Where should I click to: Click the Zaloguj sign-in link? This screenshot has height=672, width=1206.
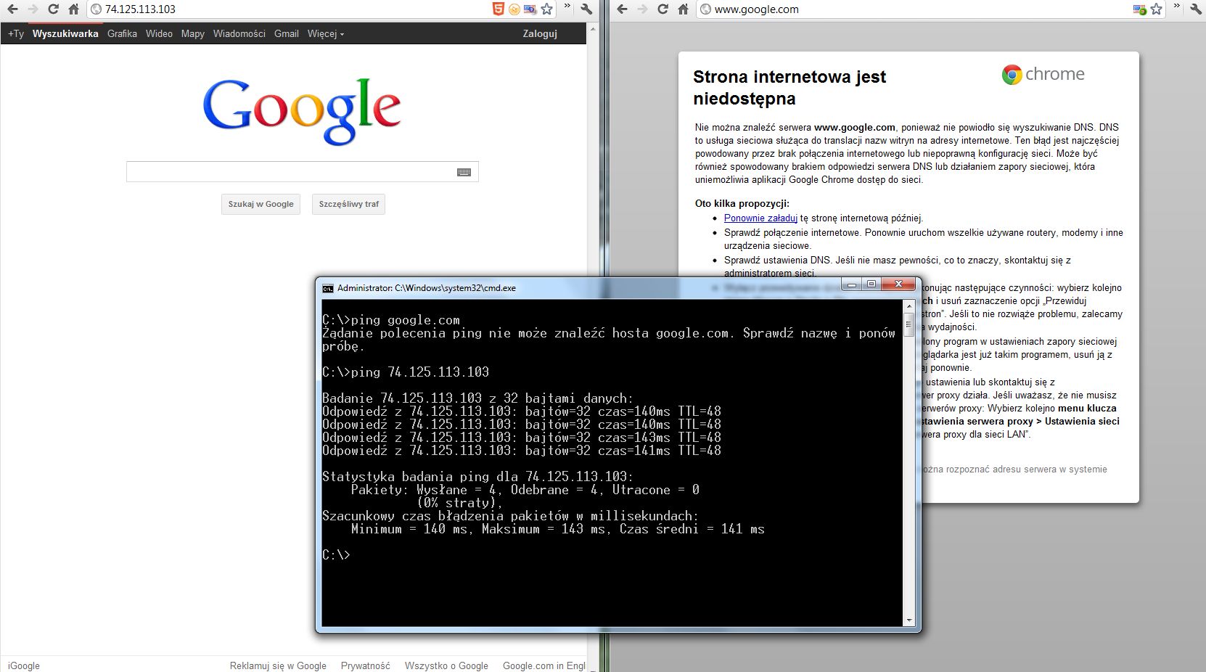click(540, 33)
